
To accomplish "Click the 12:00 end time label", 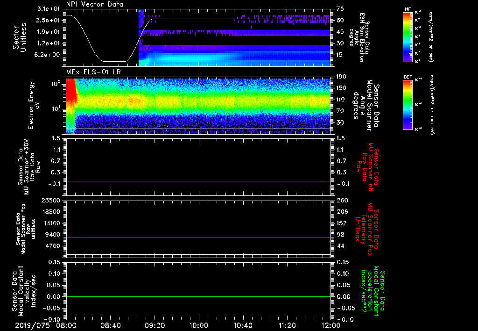I will pyautogui.click(x=330, y=325).
